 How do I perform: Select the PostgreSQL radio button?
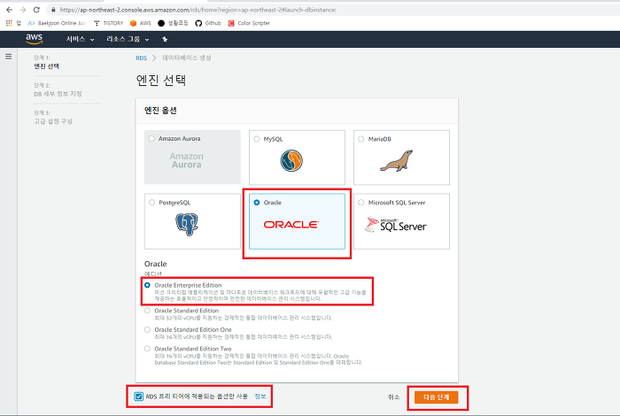151,203
